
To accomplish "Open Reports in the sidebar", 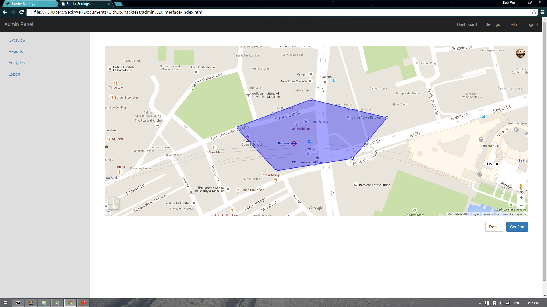I will (16, 51).
